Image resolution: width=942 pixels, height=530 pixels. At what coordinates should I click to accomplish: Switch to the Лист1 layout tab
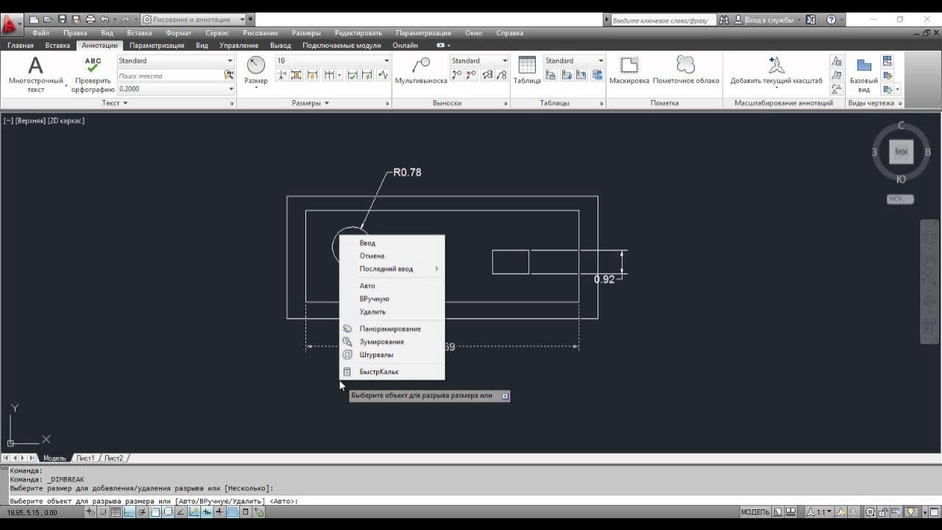tap(85, 458)
